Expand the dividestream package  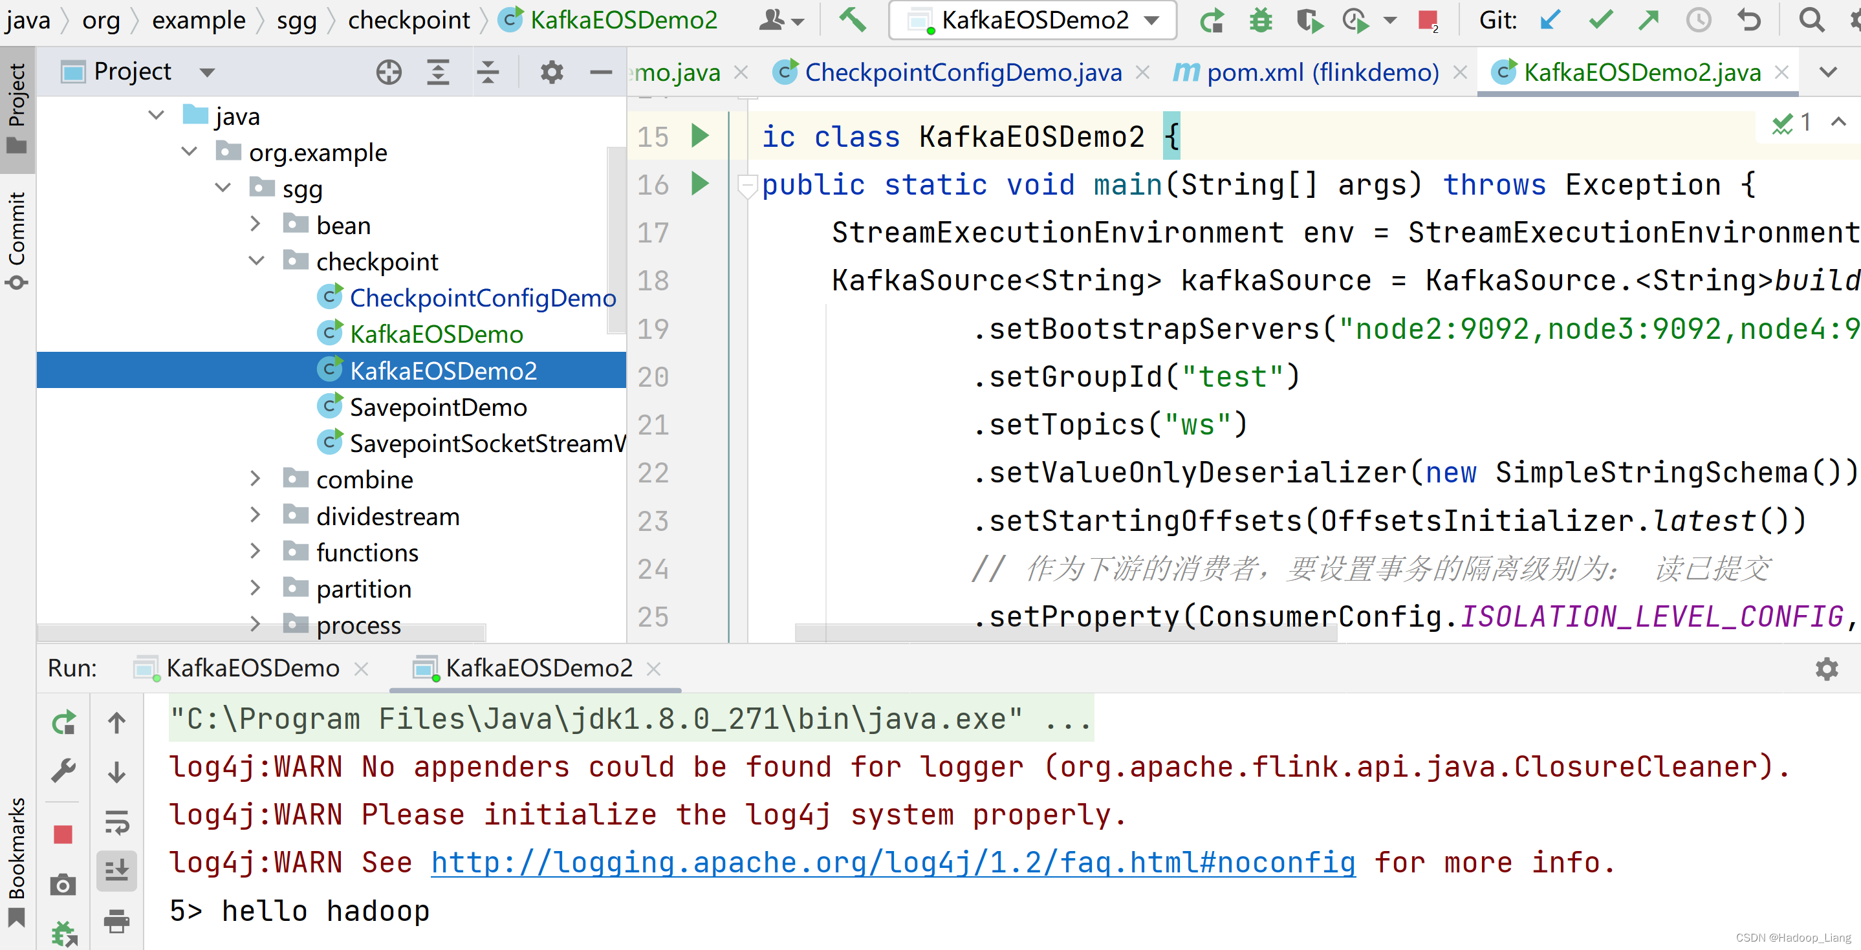pos(255,515)
